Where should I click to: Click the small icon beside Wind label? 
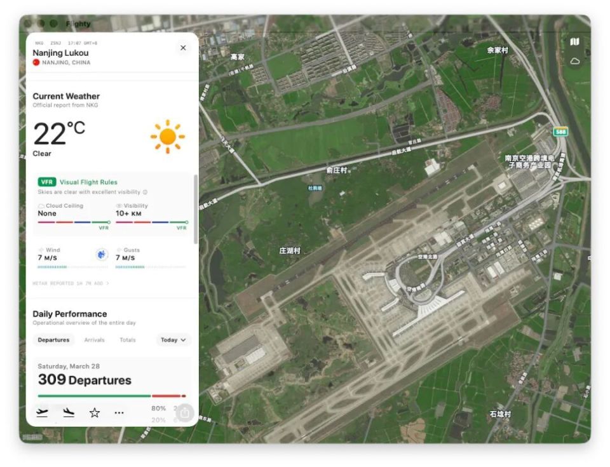click(41, 250)
